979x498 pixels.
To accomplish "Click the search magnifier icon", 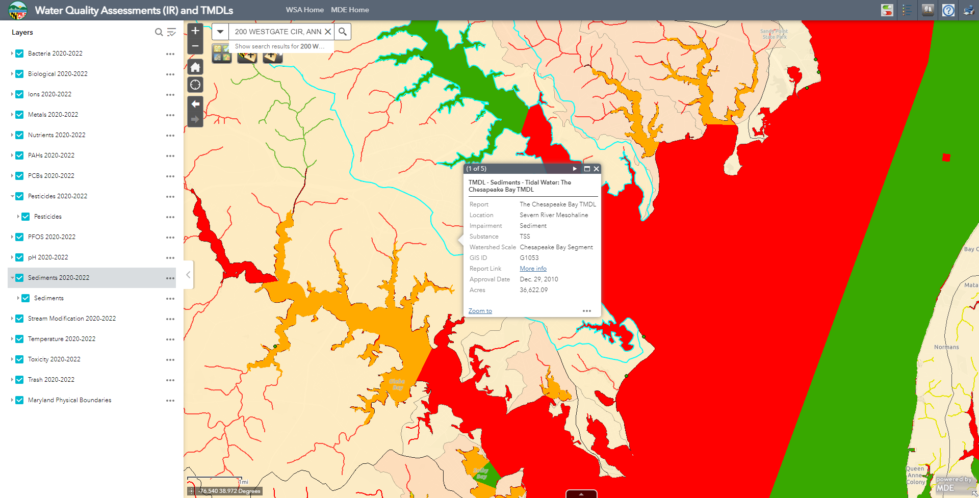I will [342, 31].
